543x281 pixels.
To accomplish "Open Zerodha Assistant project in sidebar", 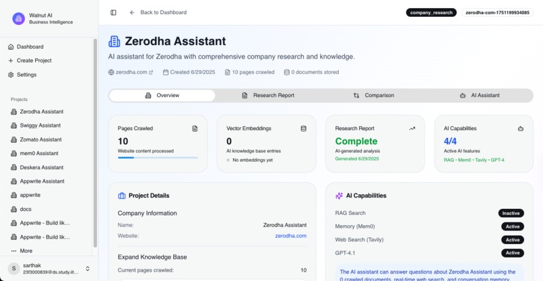I will point(42,112).
